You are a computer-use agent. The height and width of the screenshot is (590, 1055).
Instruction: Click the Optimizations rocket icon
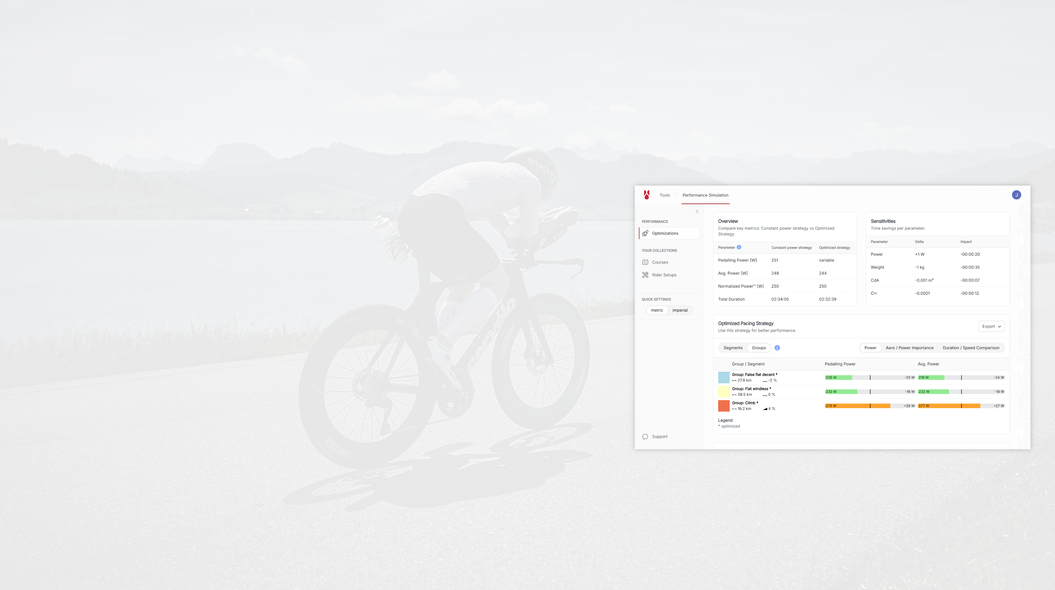point(645,233)
